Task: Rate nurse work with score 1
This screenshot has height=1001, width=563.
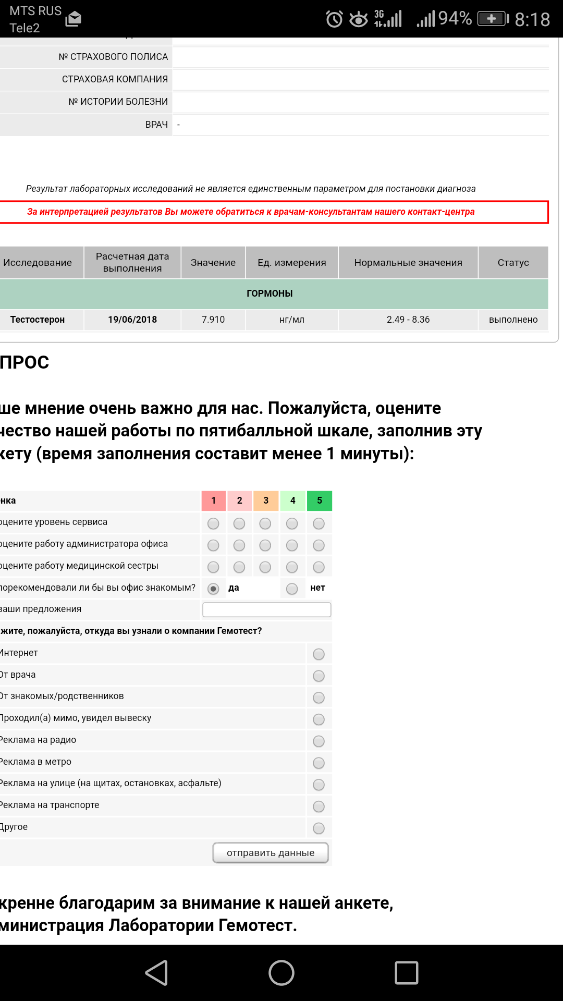Action: tap(213, 567)
